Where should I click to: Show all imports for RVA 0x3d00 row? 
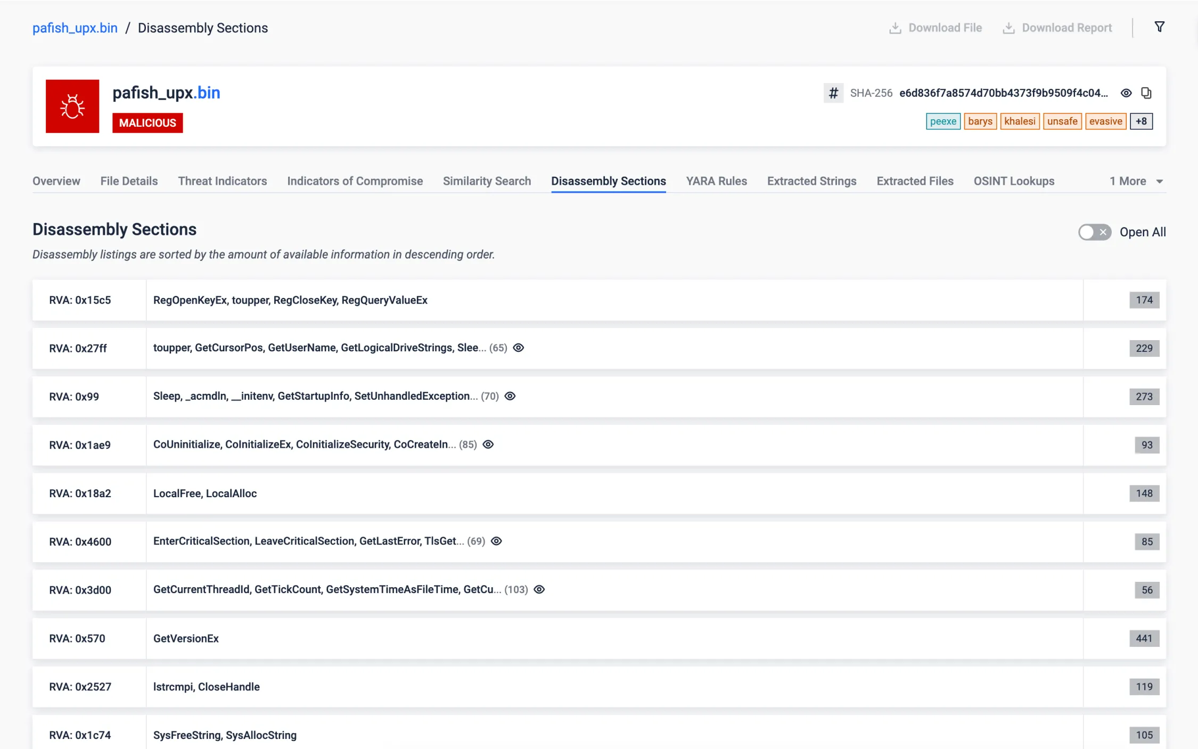click(x=539, y=589)
